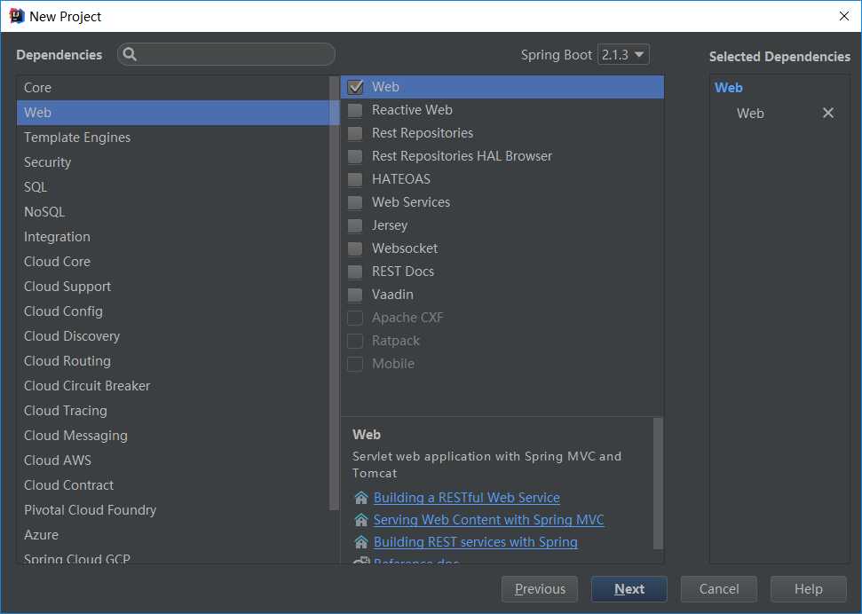Check the REST Docs checkbox
The width and height of the screenshot is (862, 614).
click(x=356, y=272)
